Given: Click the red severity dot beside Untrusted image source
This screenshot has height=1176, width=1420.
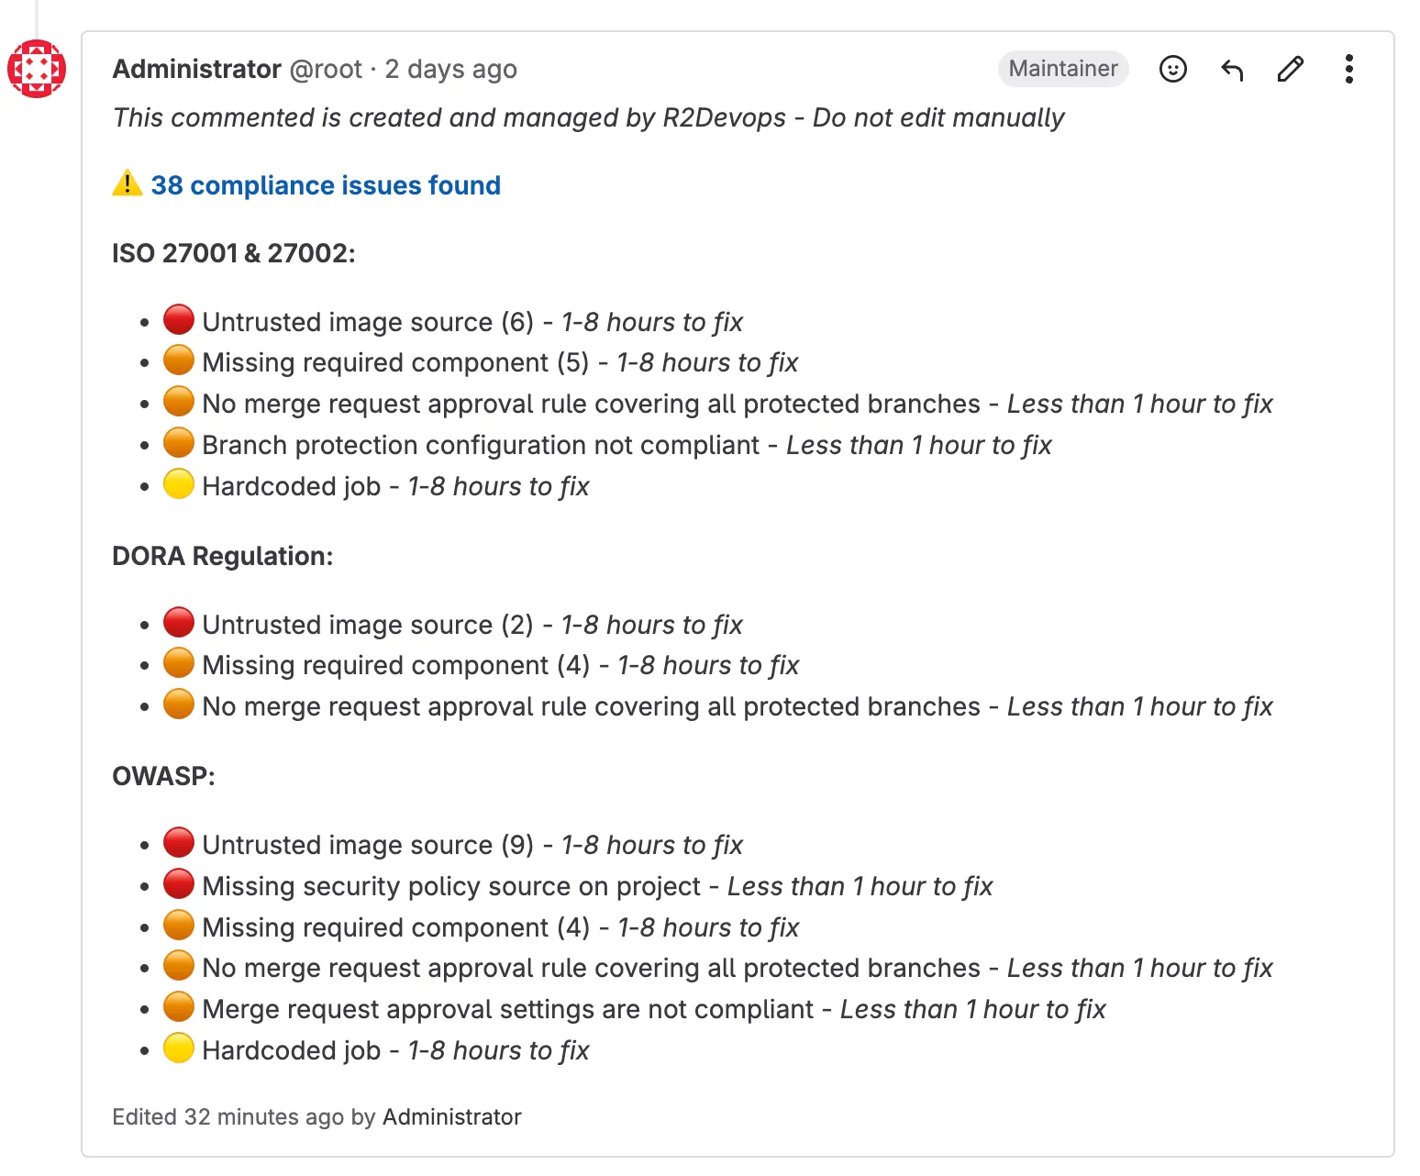Looking at the screenshot, I should pyautogui.click(x=180, y=320).
